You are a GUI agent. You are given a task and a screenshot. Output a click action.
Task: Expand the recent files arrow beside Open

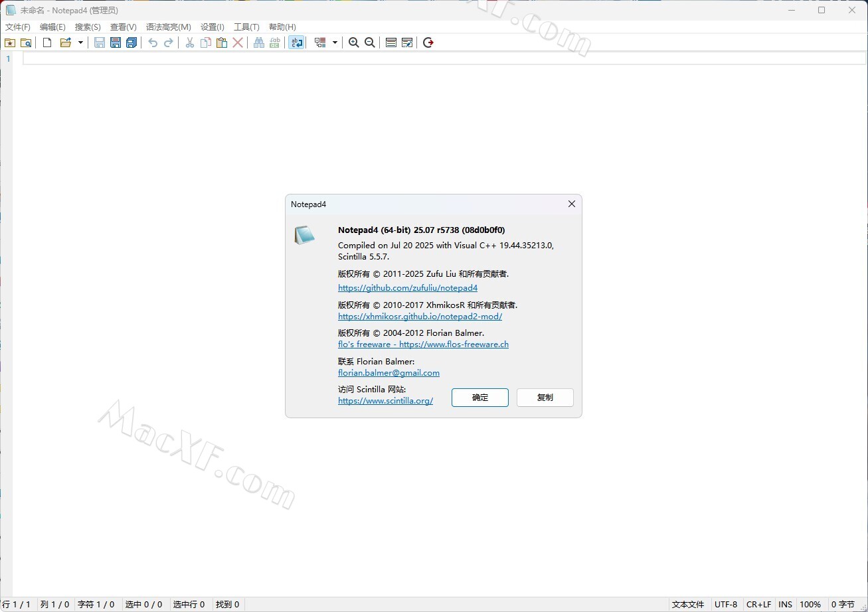click(80, 42)
